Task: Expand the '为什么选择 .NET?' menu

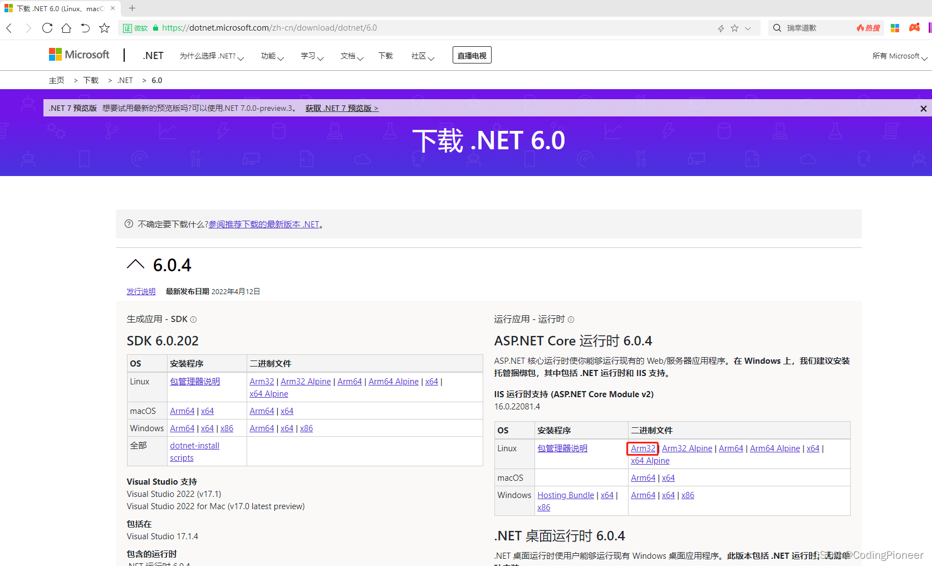Action: tap(212, 56)
